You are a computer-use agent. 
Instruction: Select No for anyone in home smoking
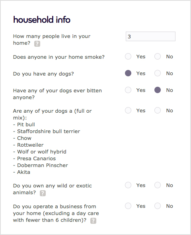click(x=158, y=56)
